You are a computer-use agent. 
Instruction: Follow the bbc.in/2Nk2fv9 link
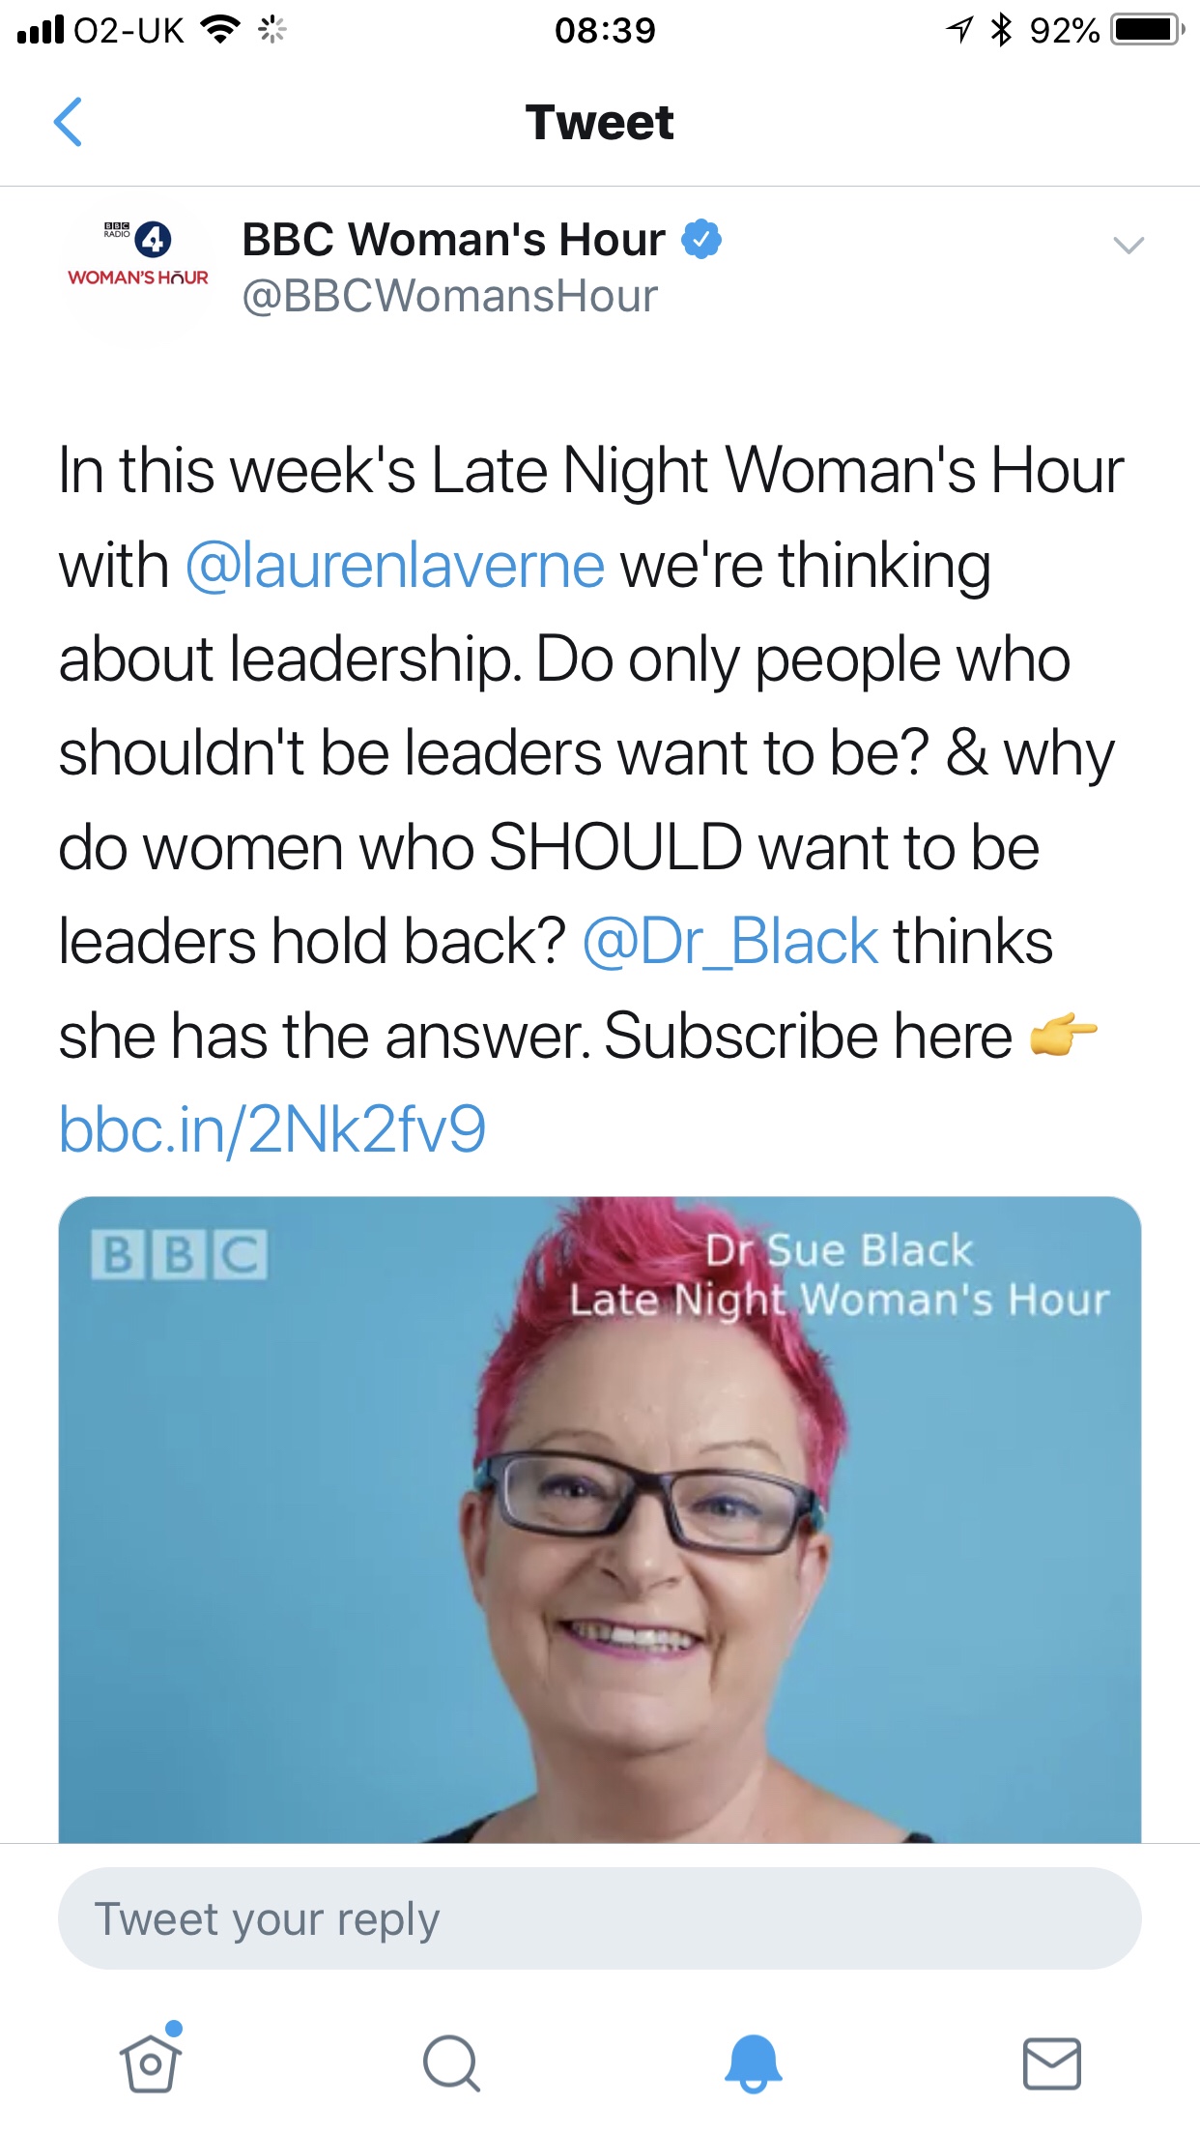pos(272,1129)
